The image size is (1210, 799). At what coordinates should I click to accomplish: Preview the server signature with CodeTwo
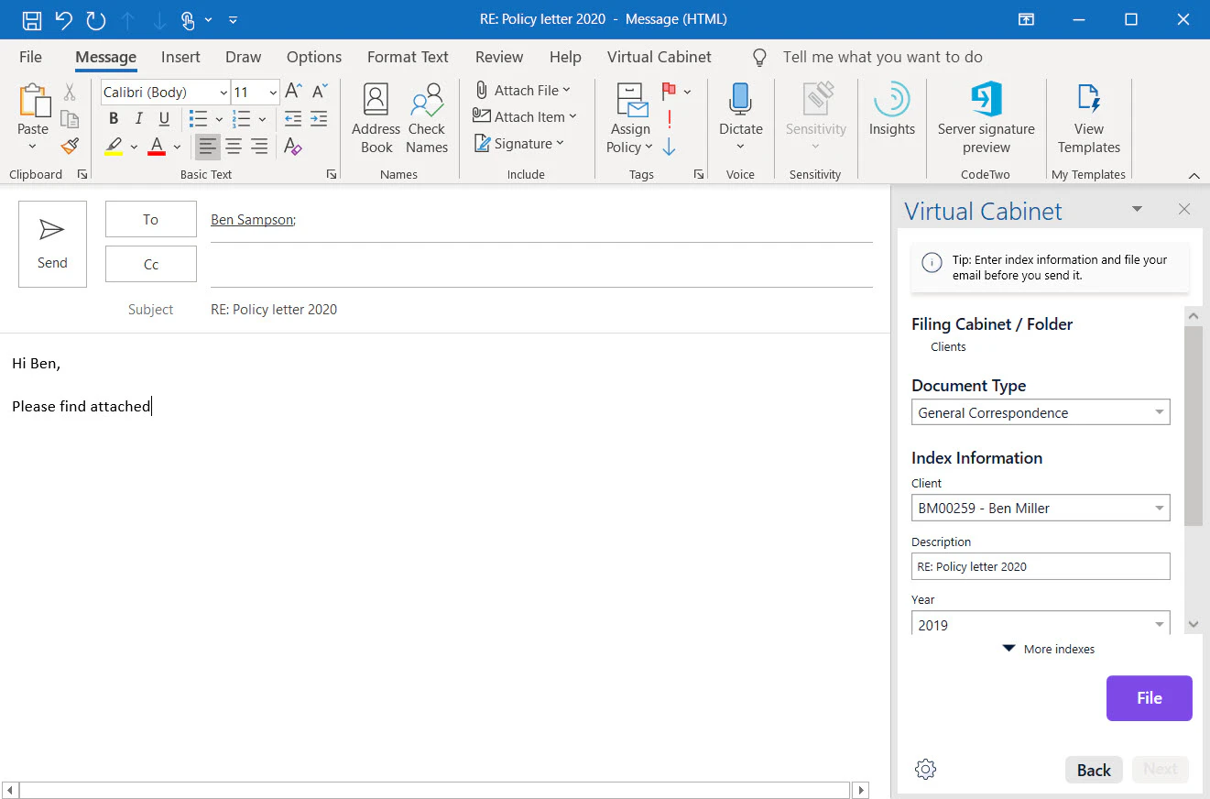point(986,116)
